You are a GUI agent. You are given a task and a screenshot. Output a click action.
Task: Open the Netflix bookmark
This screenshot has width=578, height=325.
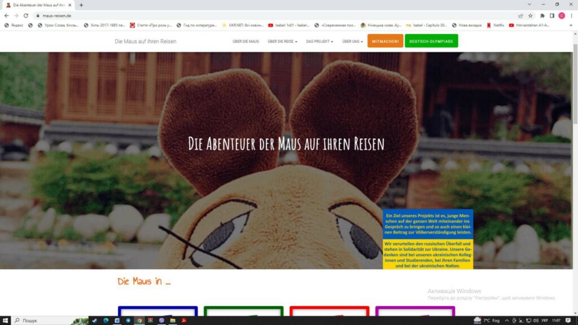(x=495, y=25)
